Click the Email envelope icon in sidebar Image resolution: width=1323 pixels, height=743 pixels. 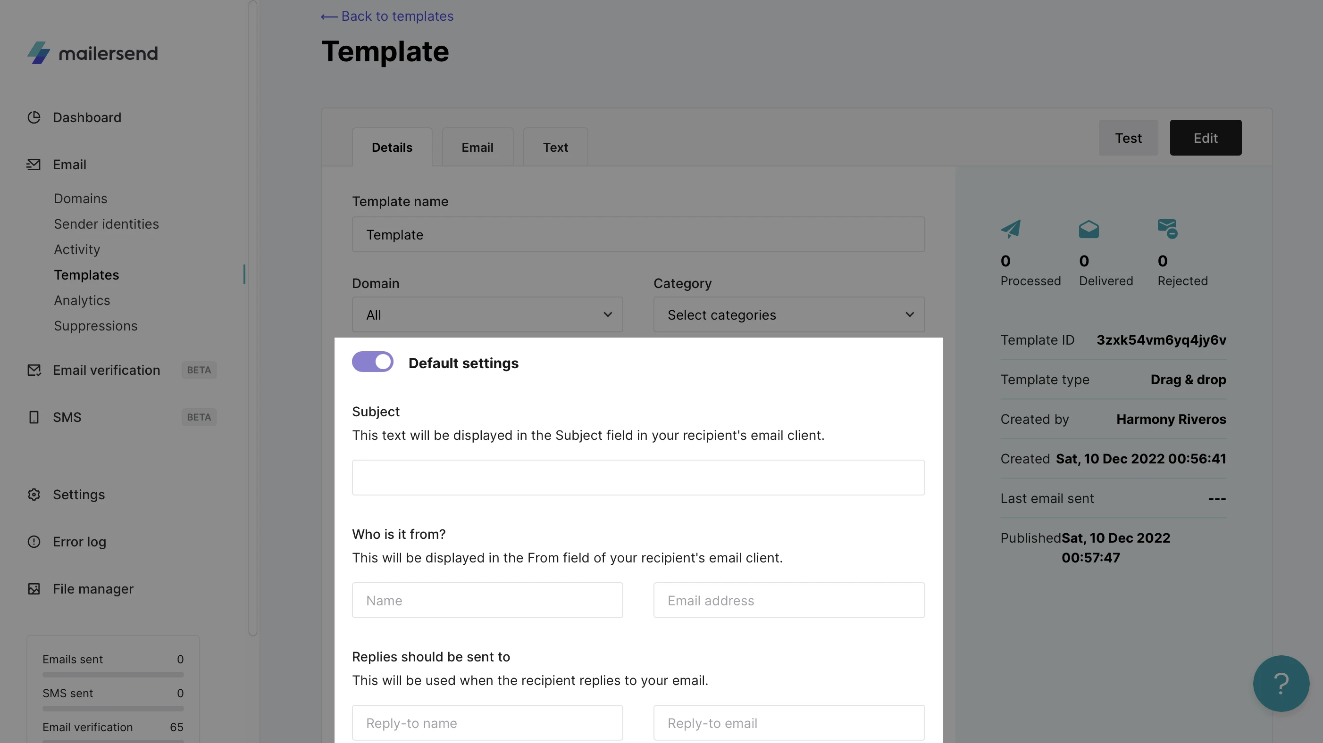[x=34, y=165]
